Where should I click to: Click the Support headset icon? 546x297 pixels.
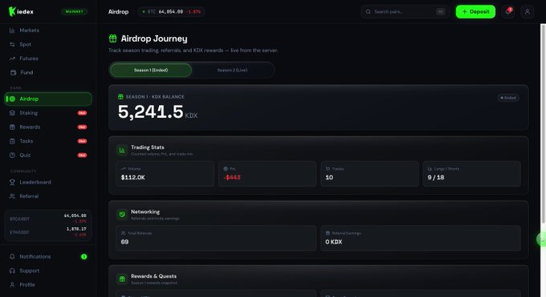click(x=12, y=271)
